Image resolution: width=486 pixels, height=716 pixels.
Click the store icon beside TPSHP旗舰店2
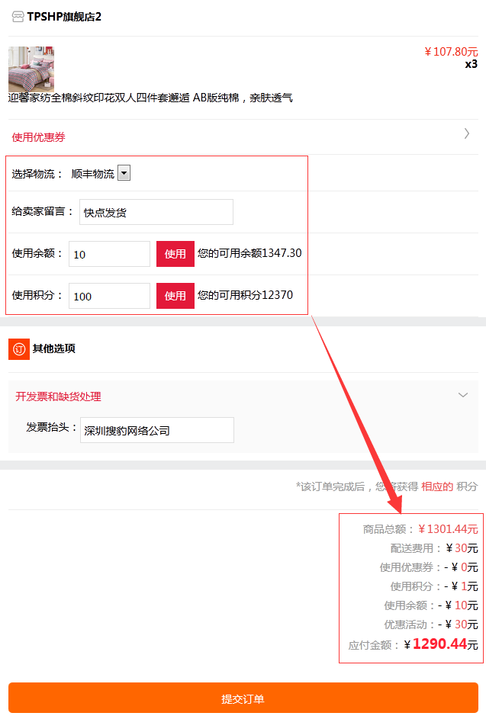(18, 17)
